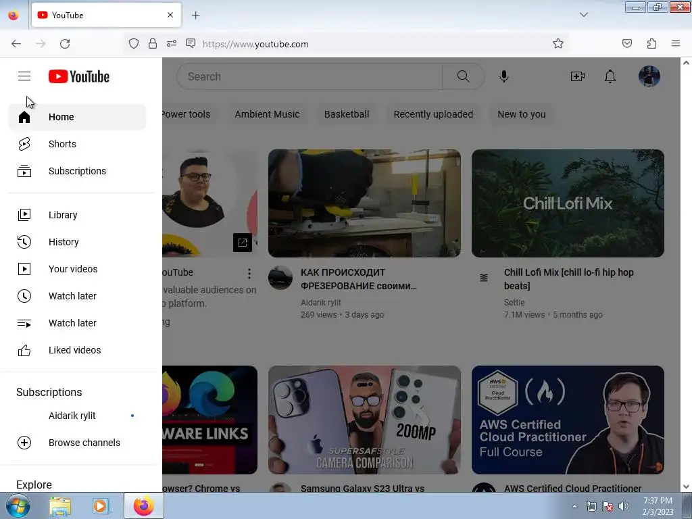Click the microphone voice search icon
The width and height of the screenshot is (692, 519).
[504, 76]
